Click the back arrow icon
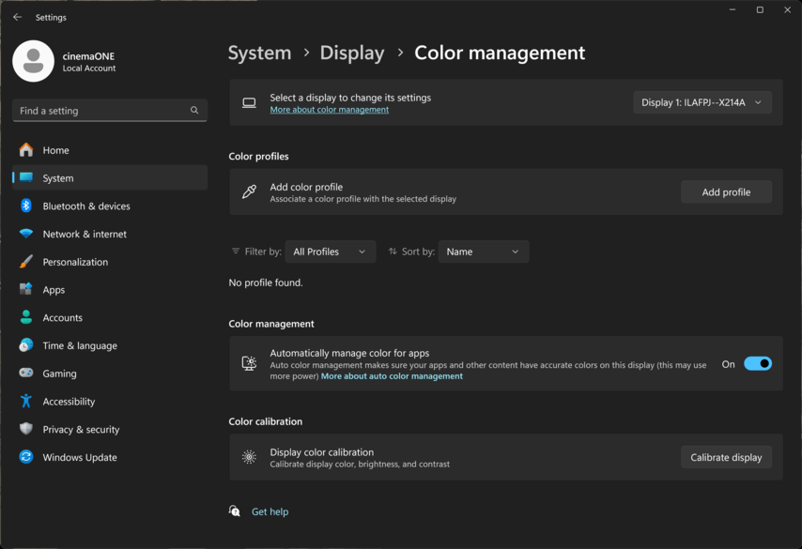 click(17, 17)
